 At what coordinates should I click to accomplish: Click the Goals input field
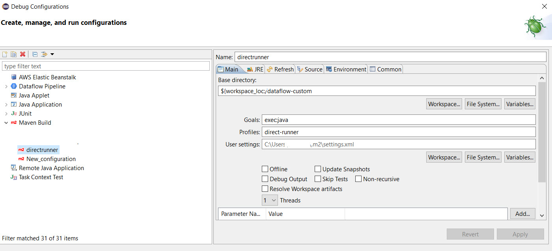399,120
